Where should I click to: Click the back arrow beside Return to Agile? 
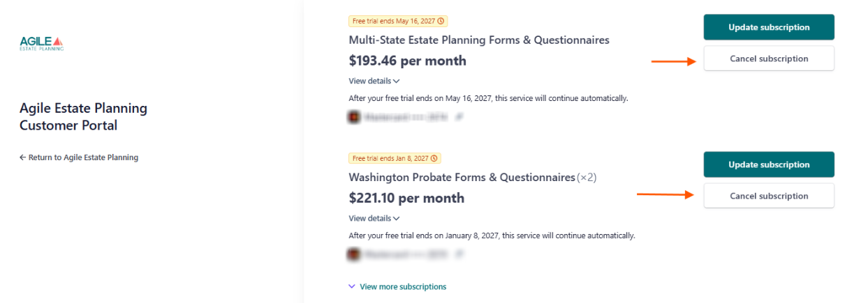[23, 157]
